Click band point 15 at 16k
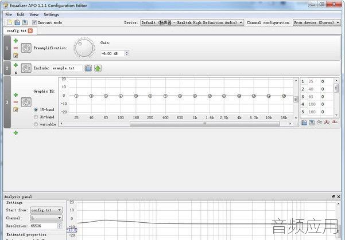This screenshot has width=345, height=240. [x=284, y=96]
